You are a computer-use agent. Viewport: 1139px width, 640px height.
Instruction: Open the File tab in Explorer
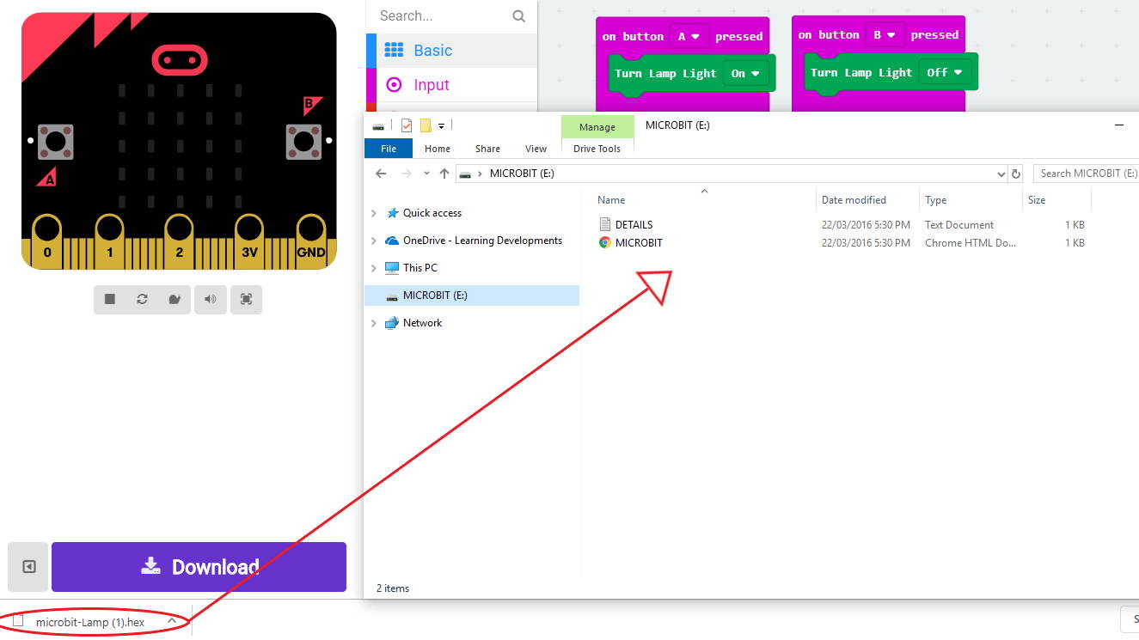click(389, 149)
